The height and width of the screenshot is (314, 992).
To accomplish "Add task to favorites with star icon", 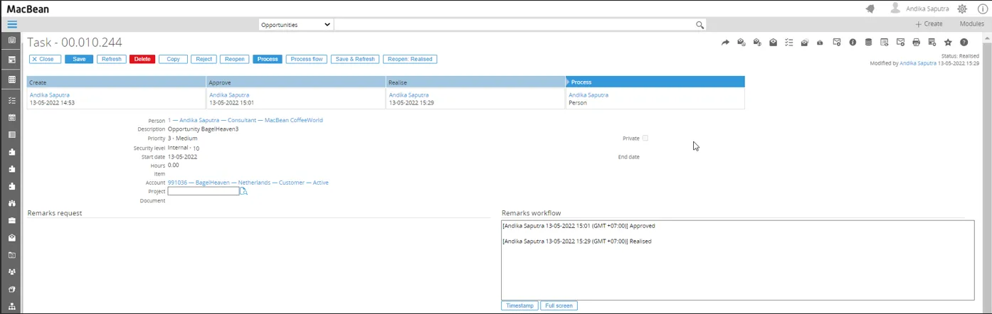I will click(948, 43).
